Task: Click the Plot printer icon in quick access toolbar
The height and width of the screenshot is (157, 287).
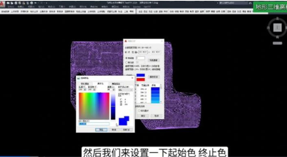Action: [31, 3]
